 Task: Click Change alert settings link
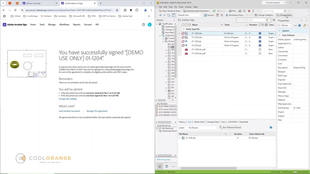pos(68,99)
